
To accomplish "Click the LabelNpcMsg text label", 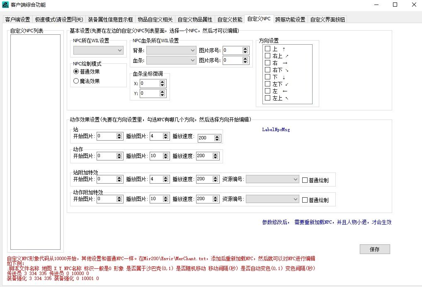I will coord(276,130).
